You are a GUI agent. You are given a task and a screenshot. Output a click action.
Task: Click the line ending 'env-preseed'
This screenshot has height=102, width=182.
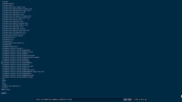(x=17, y=77)
